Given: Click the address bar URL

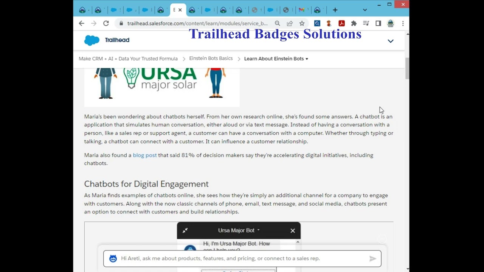Looking at the screenshot, I should 197,23.
